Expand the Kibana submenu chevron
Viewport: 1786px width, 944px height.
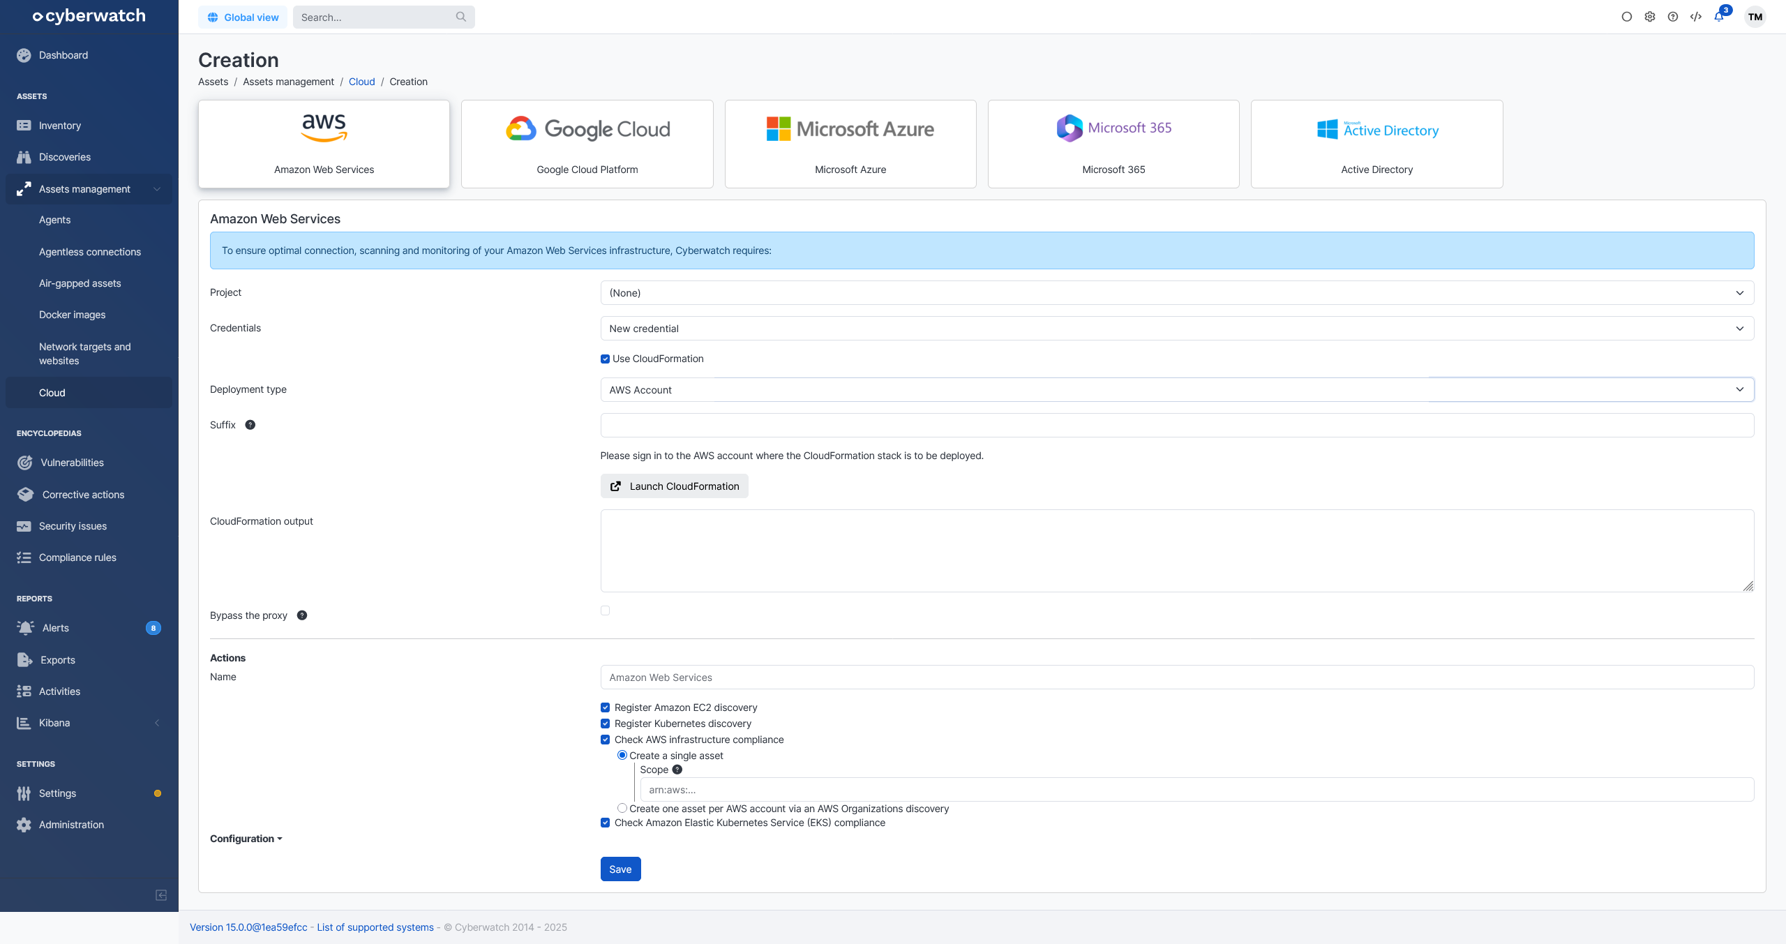click(x=157, y=723)
